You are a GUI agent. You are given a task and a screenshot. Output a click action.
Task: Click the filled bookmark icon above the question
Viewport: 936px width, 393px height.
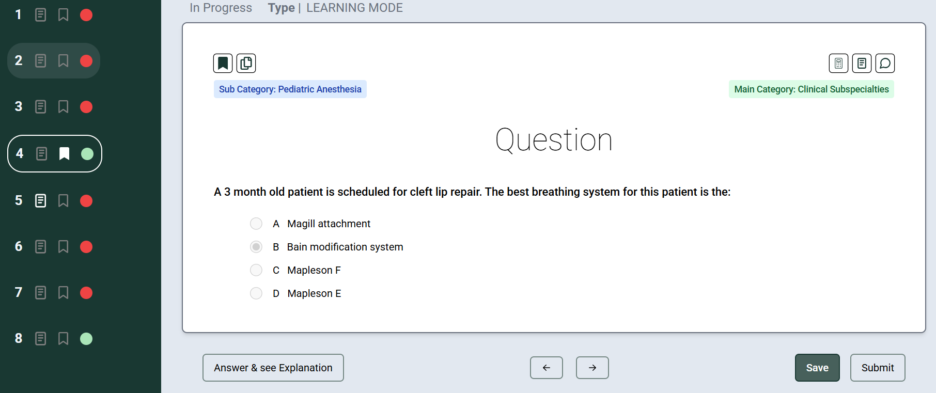[x=223, y=64]
